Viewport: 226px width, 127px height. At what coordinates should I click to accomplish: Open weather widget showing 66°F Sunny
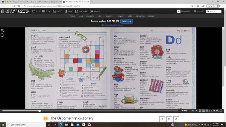pos(191,125)
